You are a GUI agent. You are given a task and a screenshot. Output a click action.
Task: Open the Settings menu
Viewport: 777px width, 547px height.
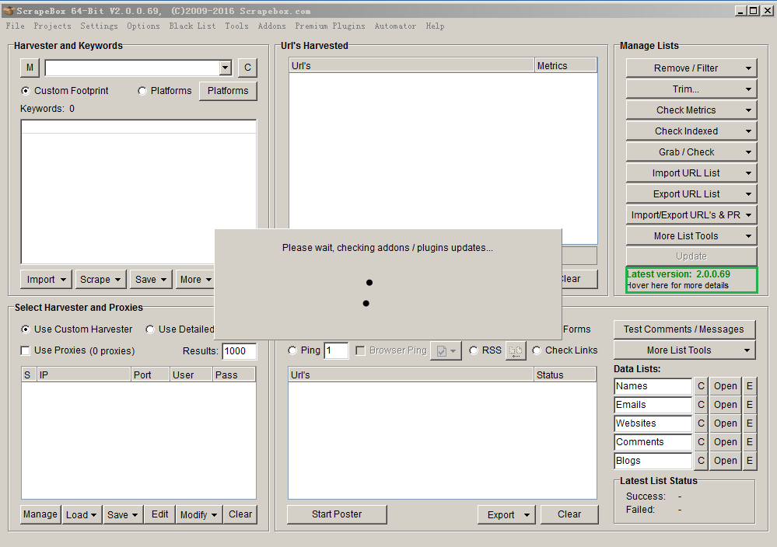click(x=99, y=26)
